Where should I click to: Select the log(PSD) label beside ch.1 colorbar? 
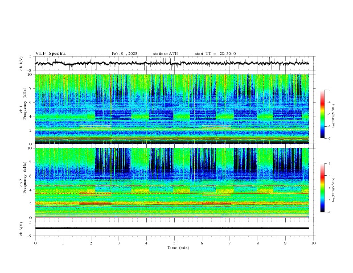334,116
